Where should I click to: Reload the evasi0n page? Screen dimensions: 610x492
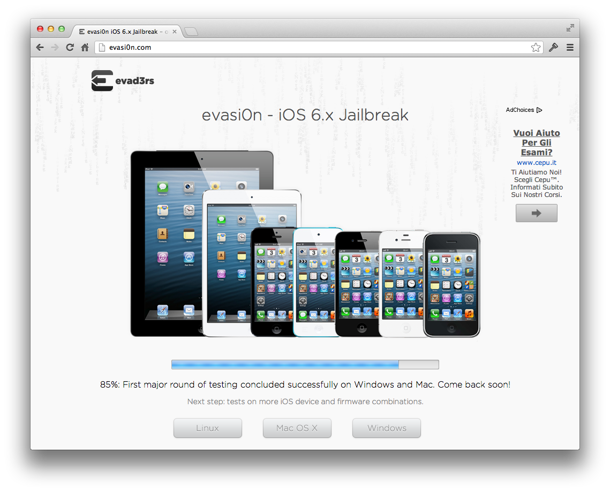point(70,48)
